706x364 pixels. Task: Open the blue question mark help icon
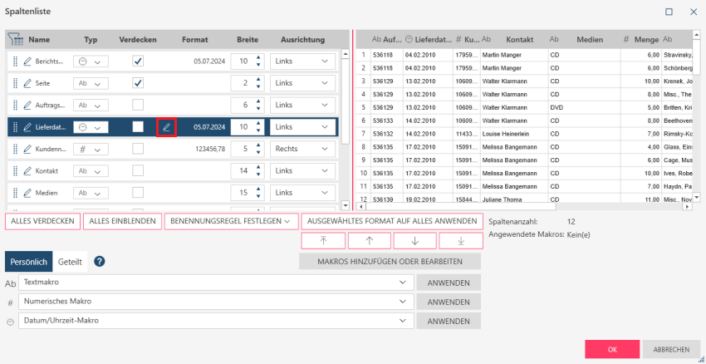99,261
